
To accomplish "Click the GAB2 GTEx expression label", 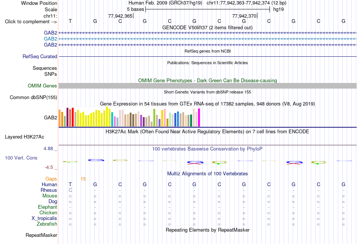I will coord(51,117).
